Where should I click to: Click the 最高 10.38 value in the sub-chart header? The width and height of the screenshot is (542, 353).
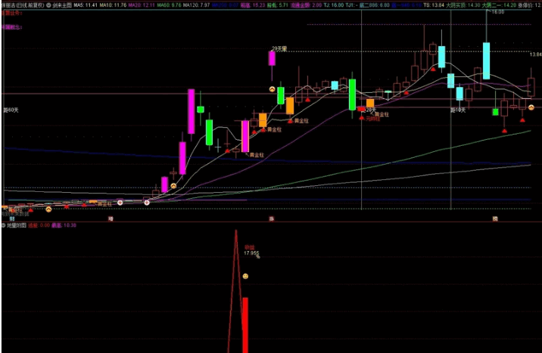64,225
